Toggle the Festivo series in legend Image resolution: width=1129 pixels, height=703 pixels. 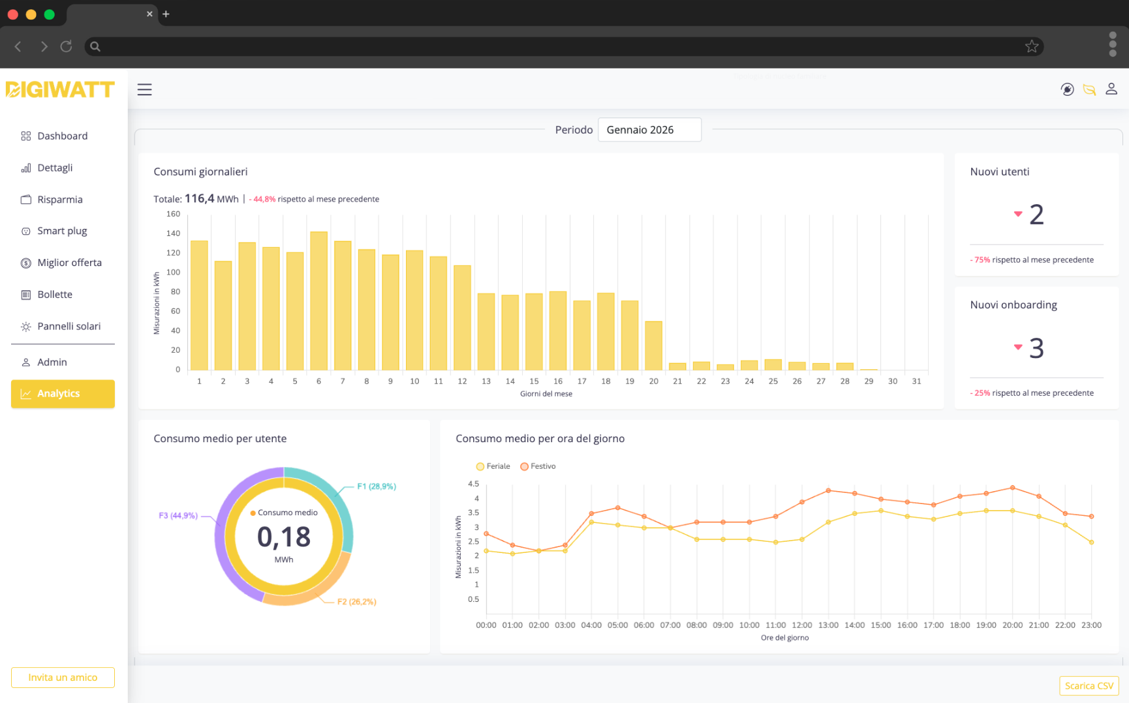538,466
